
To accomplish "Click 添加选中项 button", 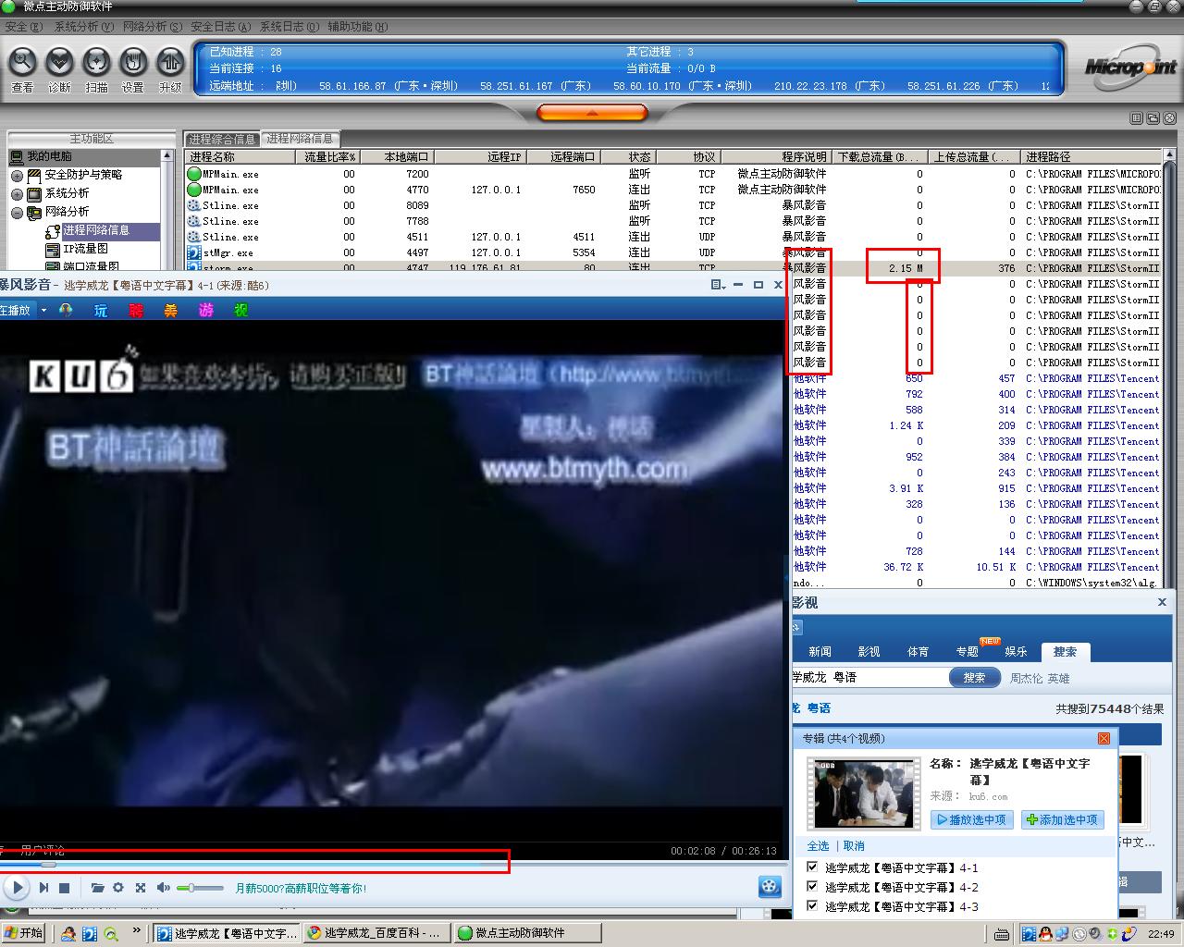I will click(x=1062, y=819).
